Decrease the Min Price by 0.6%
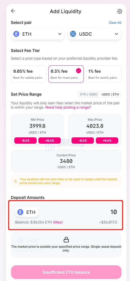 click(x=25, y=140)
